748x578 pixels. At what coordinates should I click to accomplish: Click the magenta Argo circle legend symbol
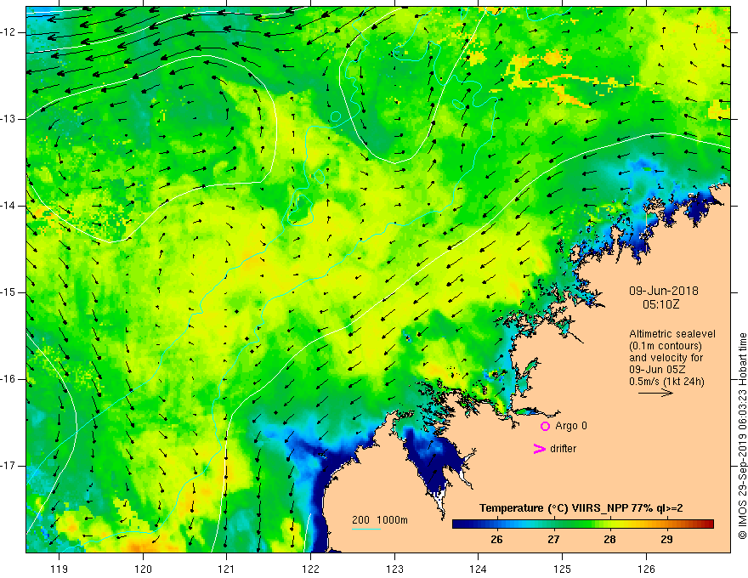click(x=545, y=426)
